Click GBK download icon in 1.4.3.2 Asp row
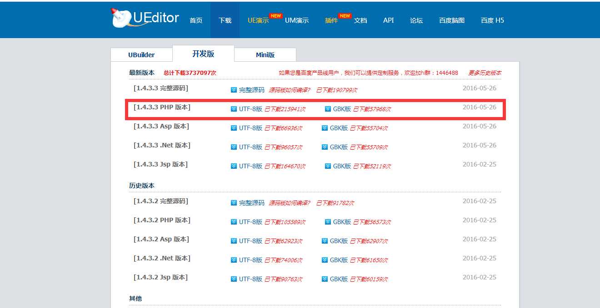This screenshot has height=308, width=600. point(325,241)
